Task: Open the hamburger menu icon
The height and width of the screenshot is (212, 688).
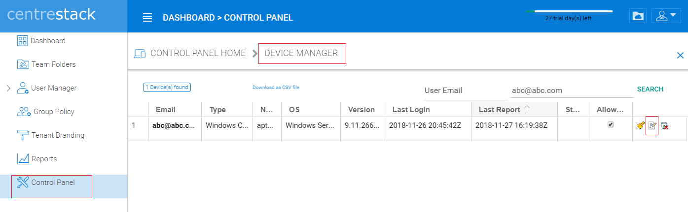Action: 147,18
